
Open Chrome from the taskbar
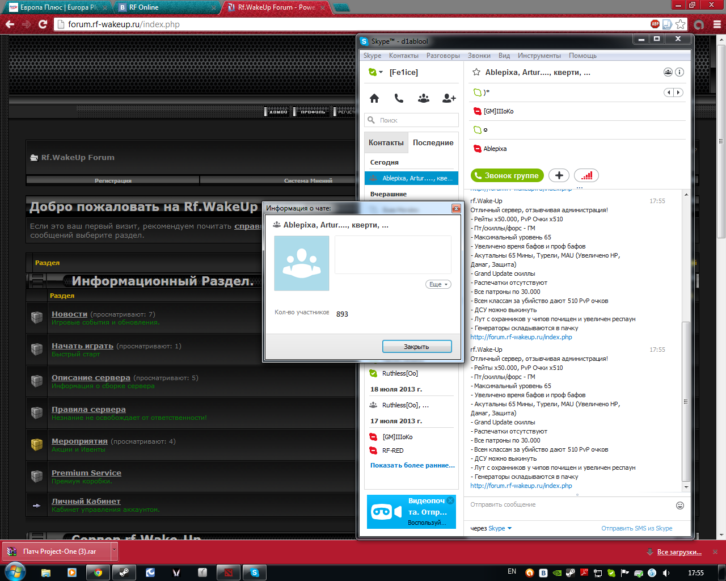click(98, 572)
